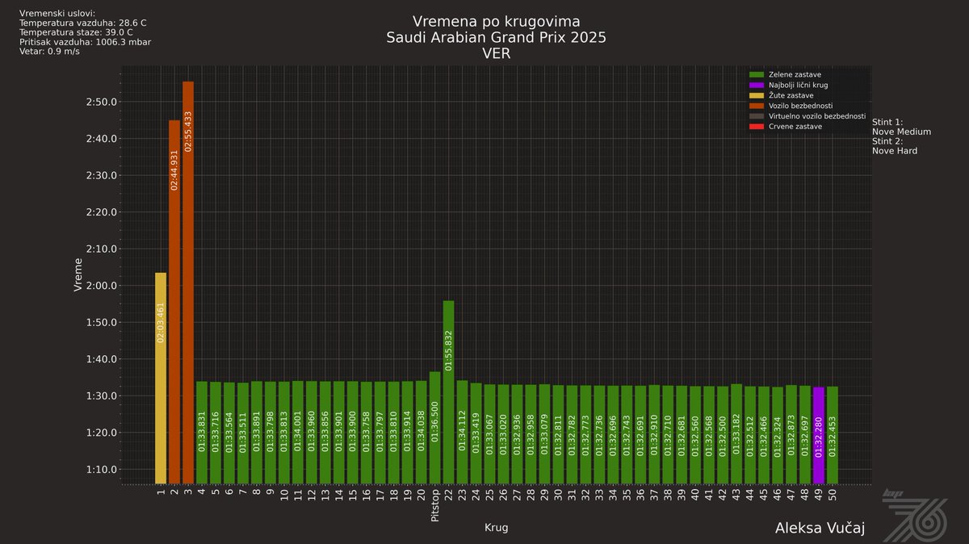Click the Vremenski uslovi heading
This screenshot has height=544, width=969.
click(x=57, y=14)
